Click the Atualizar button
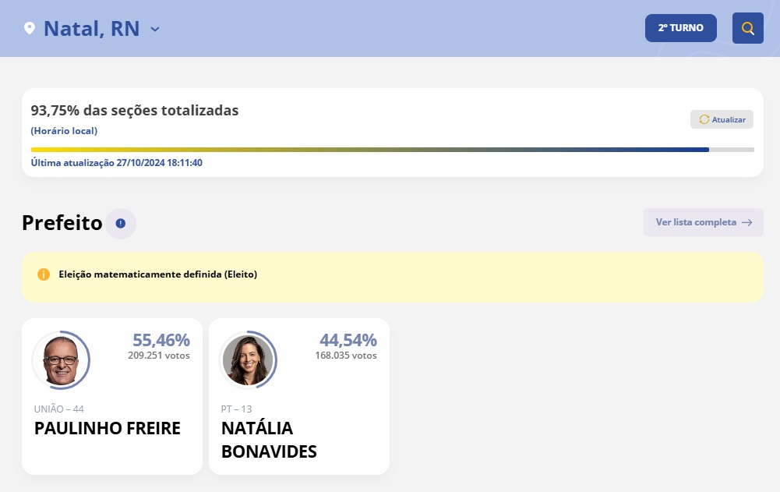The height and width of the screenshot is (492, 780). (722, 119)
